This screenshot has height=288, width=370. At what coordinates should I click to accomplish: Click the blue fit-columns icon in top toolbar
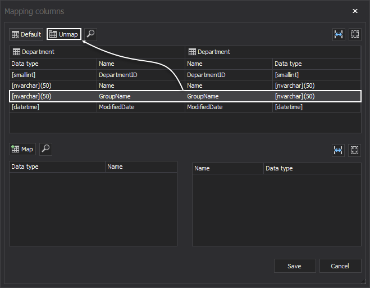click(338, 34)
